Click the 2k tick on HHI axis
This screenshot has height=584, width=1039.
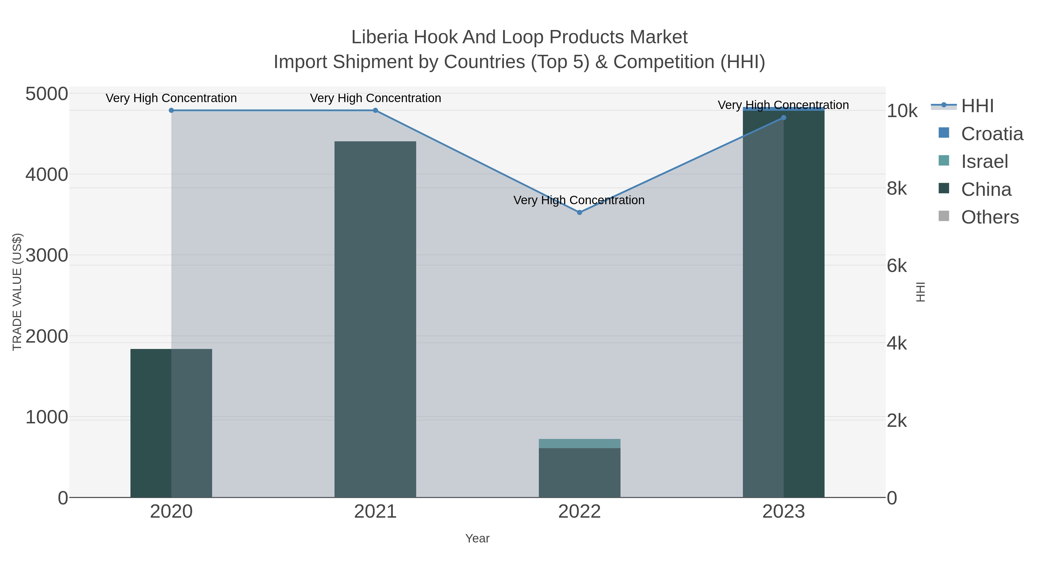(x=897, y=421)
